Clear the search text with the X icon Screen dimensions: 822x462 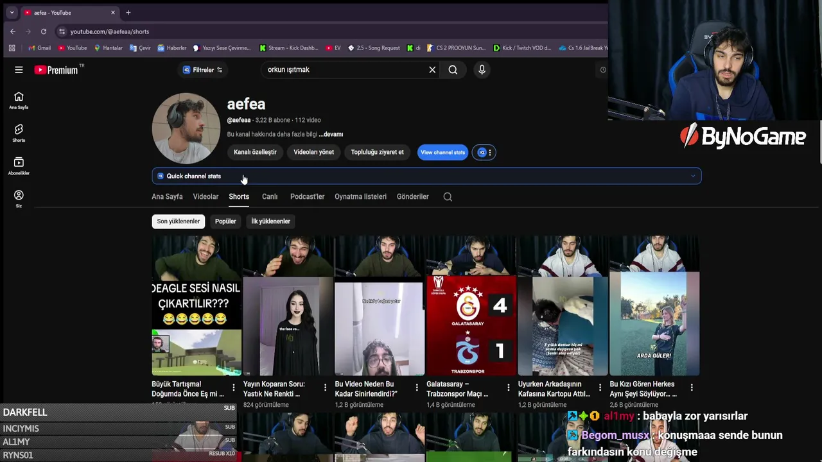(x=432, y=70)
